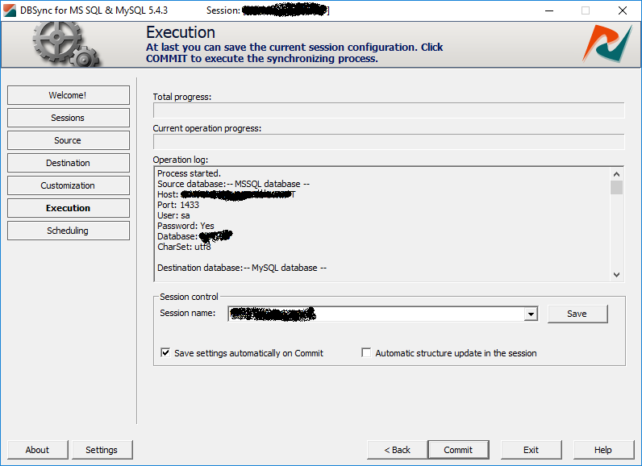The height and width of the screenshot is (466, 642).
Task: Save the session with the Save button
Action: 577,314
